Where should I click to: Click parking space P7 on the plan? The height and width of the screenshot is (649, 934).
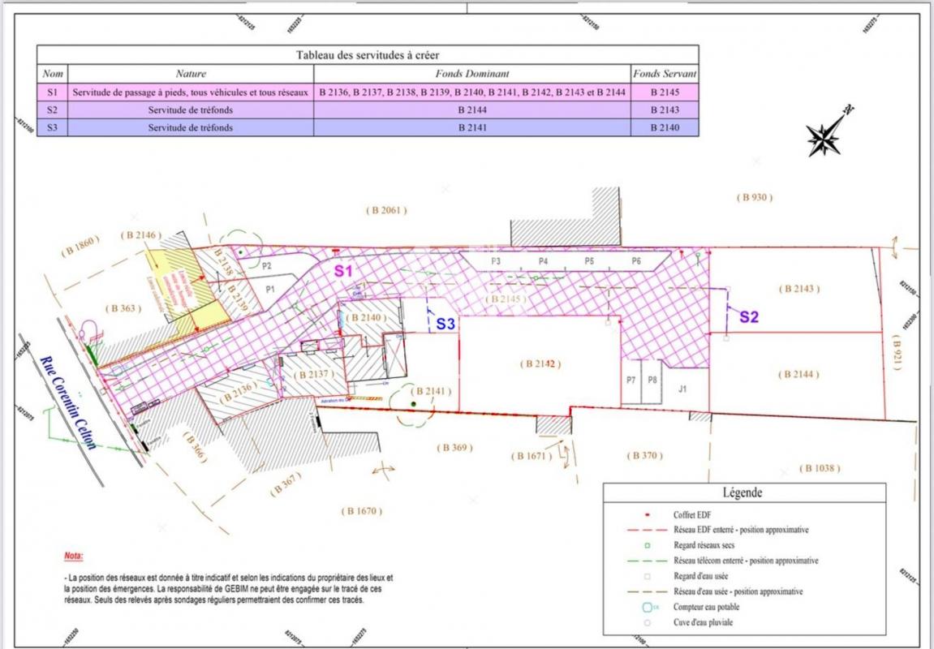coord(631,380)
